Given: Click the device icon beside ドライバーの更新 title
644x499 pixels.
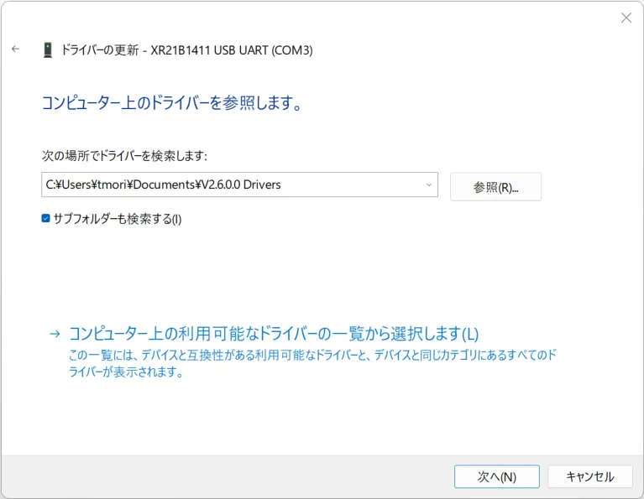Looking at the screenshot, I should click(48, 50).
